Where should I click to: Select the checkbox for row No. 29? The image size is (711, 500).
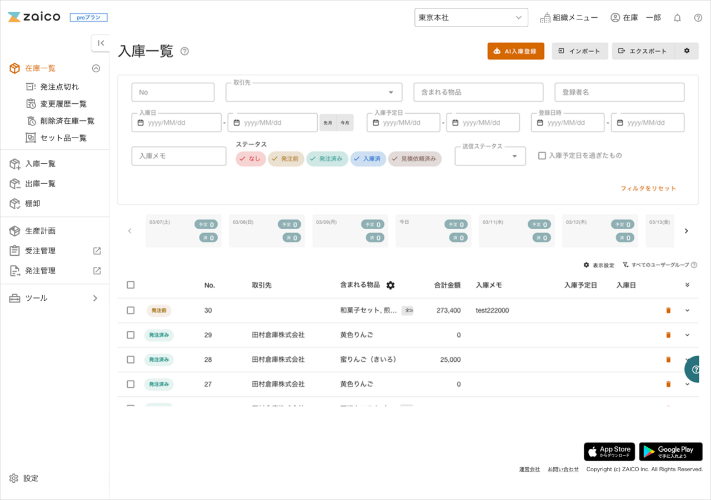(x=131, y=335)
